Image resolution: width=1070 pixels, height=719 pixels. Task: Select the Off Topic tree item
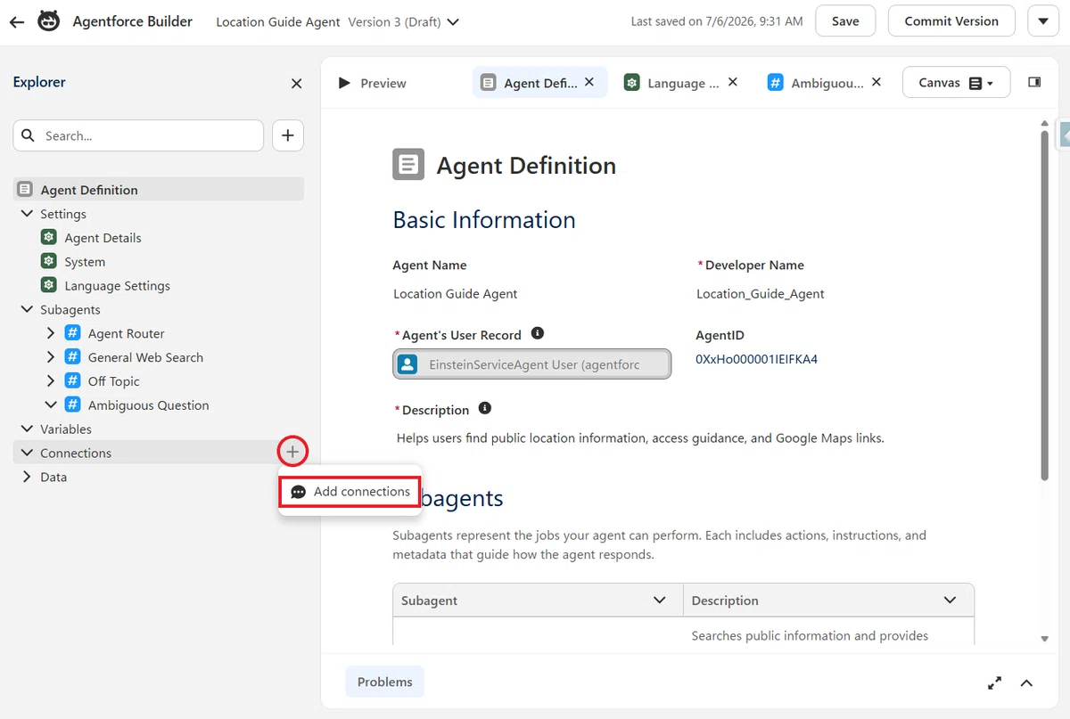click(x=114, y=381)
